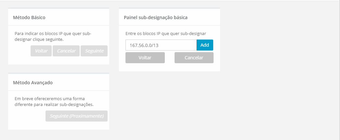Click the divider under Painel sub-designação básica title
Viewport: 340px width, 140px height.
pos(169,25)
